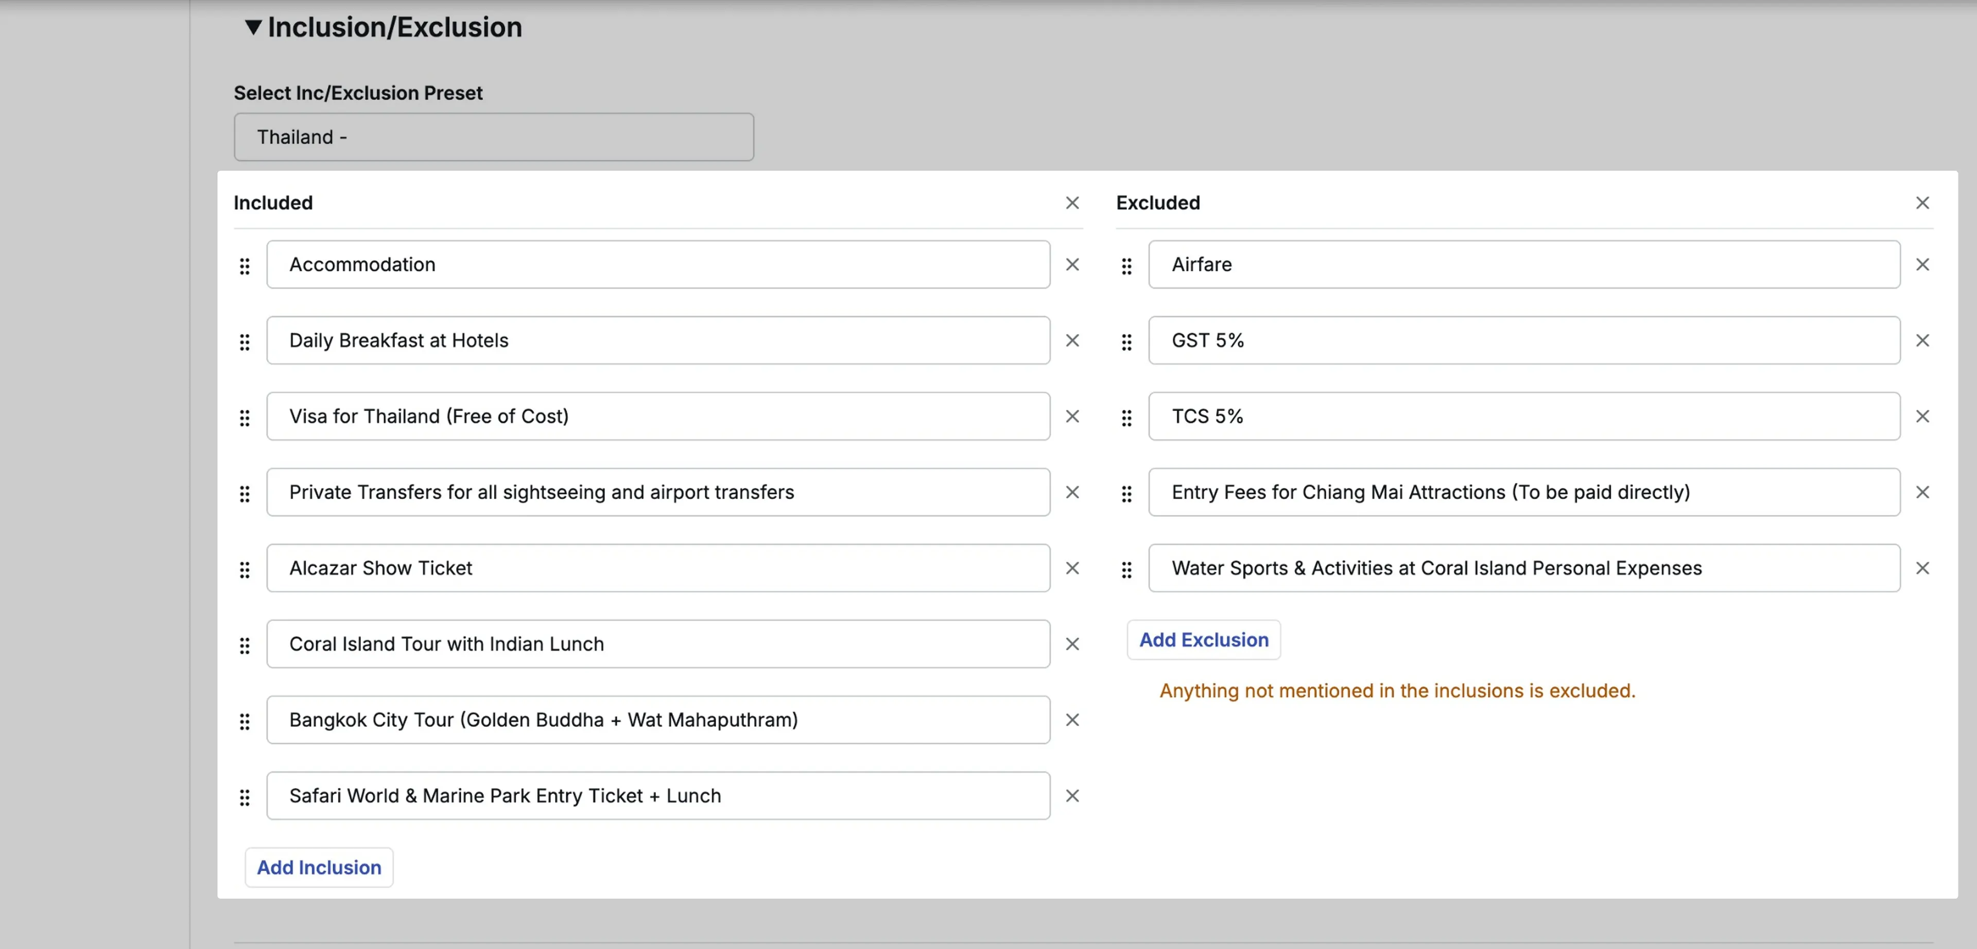
Task: Edit the Coral Island Tour with Indian Lunch field
Action: point(658,644)
